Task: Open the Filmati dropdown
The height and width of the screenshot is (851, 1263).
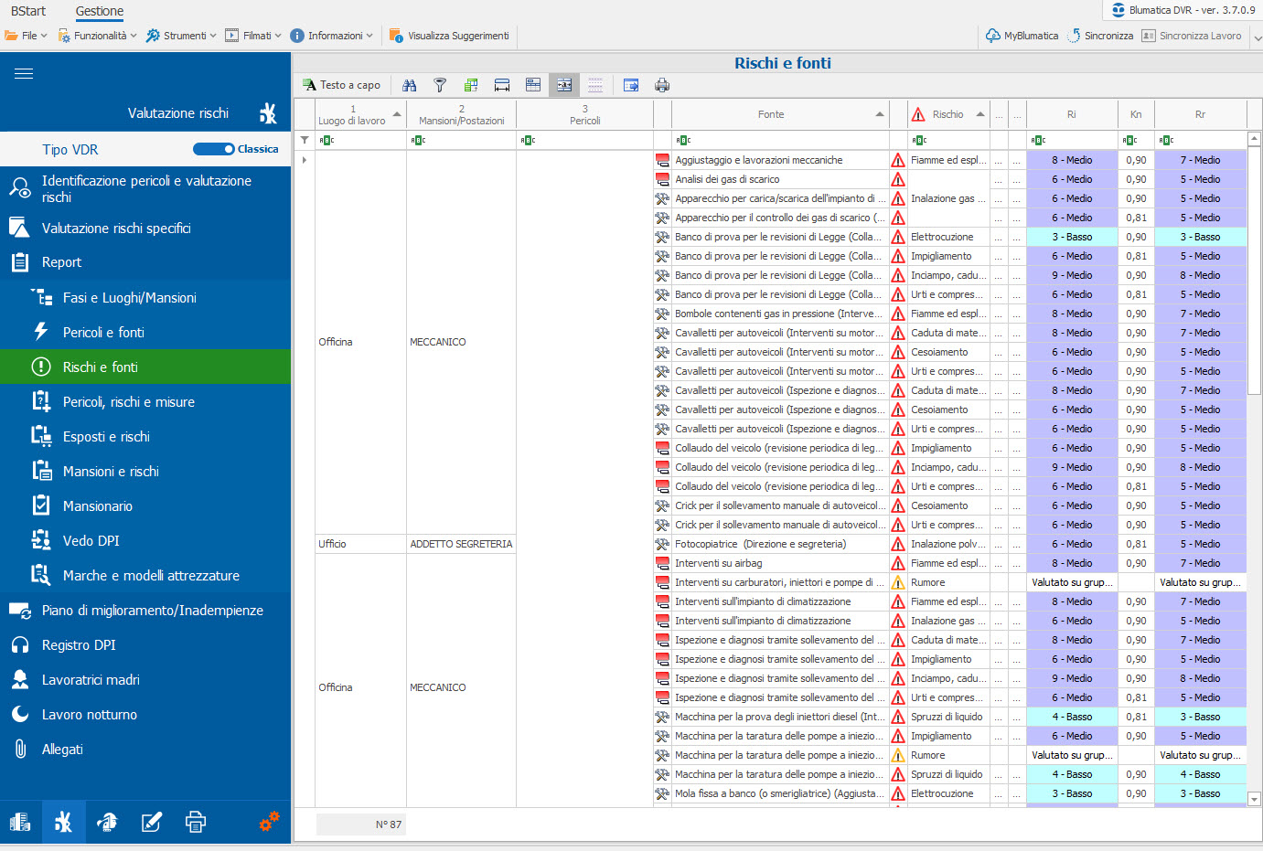Action: point(252,36)
